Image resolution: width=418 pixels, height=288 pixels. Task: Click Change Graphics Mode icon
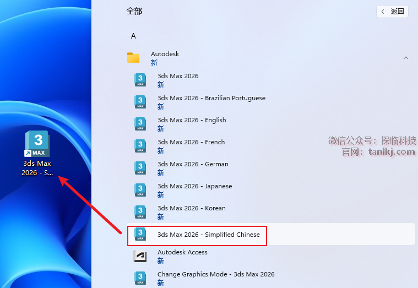click(140, 278)
